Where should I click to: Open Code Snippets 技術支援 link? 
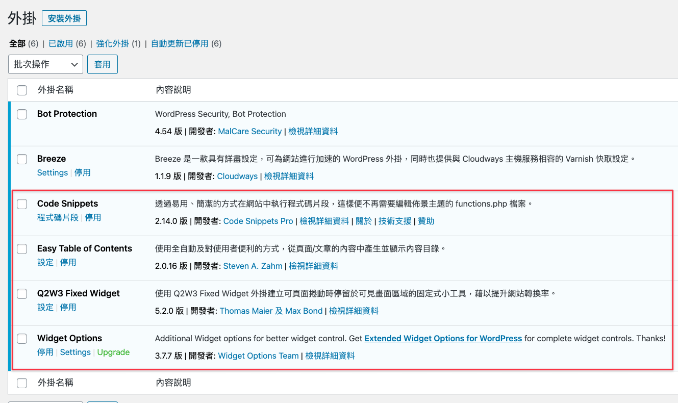point(395,221)
